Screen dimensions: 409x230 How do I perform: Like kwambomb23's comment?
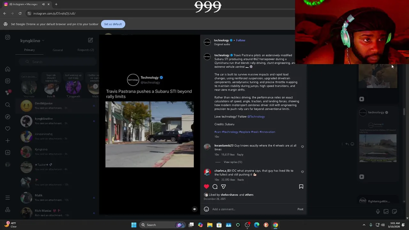pyautogui.click(x=302, y=147)
